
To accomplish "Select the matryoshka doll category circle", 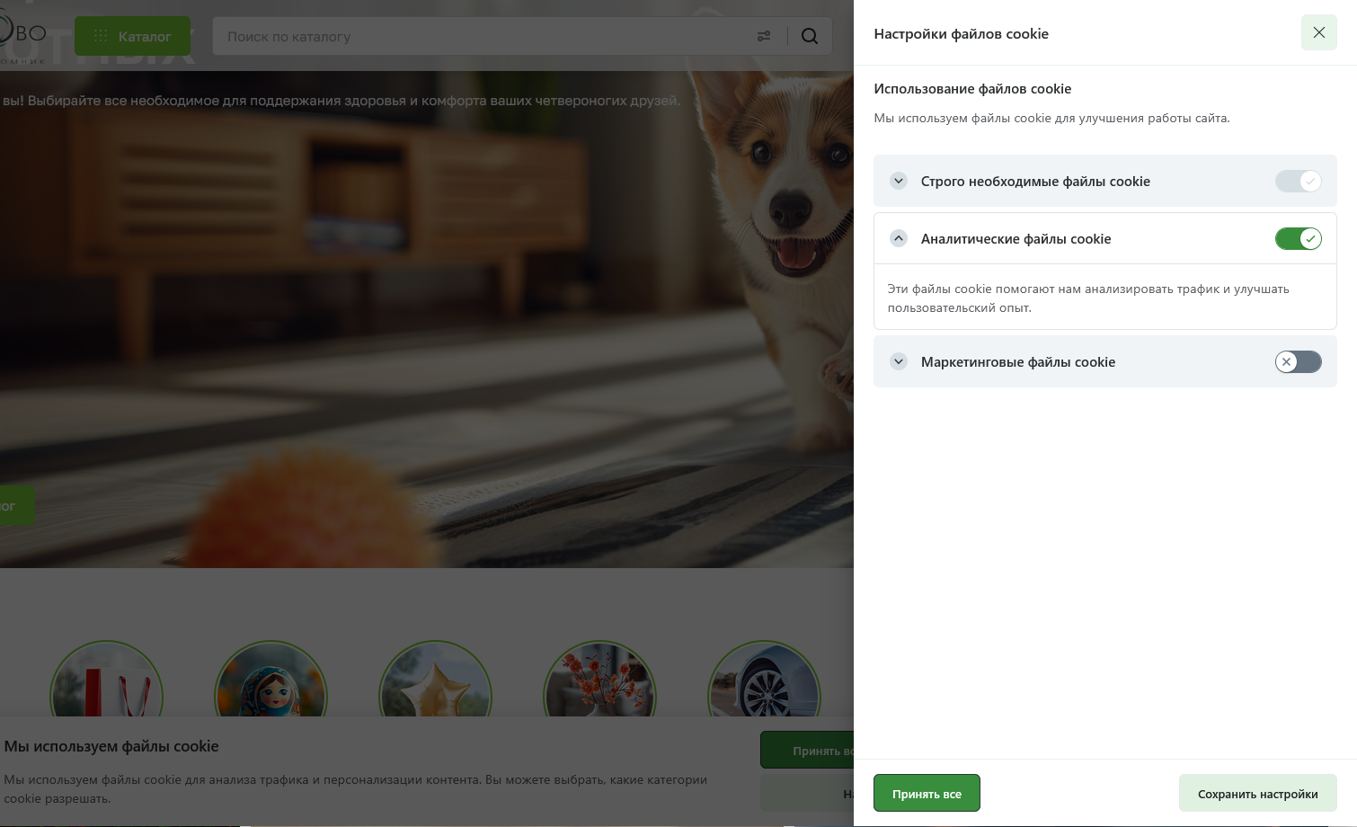I will pos(271,697).
